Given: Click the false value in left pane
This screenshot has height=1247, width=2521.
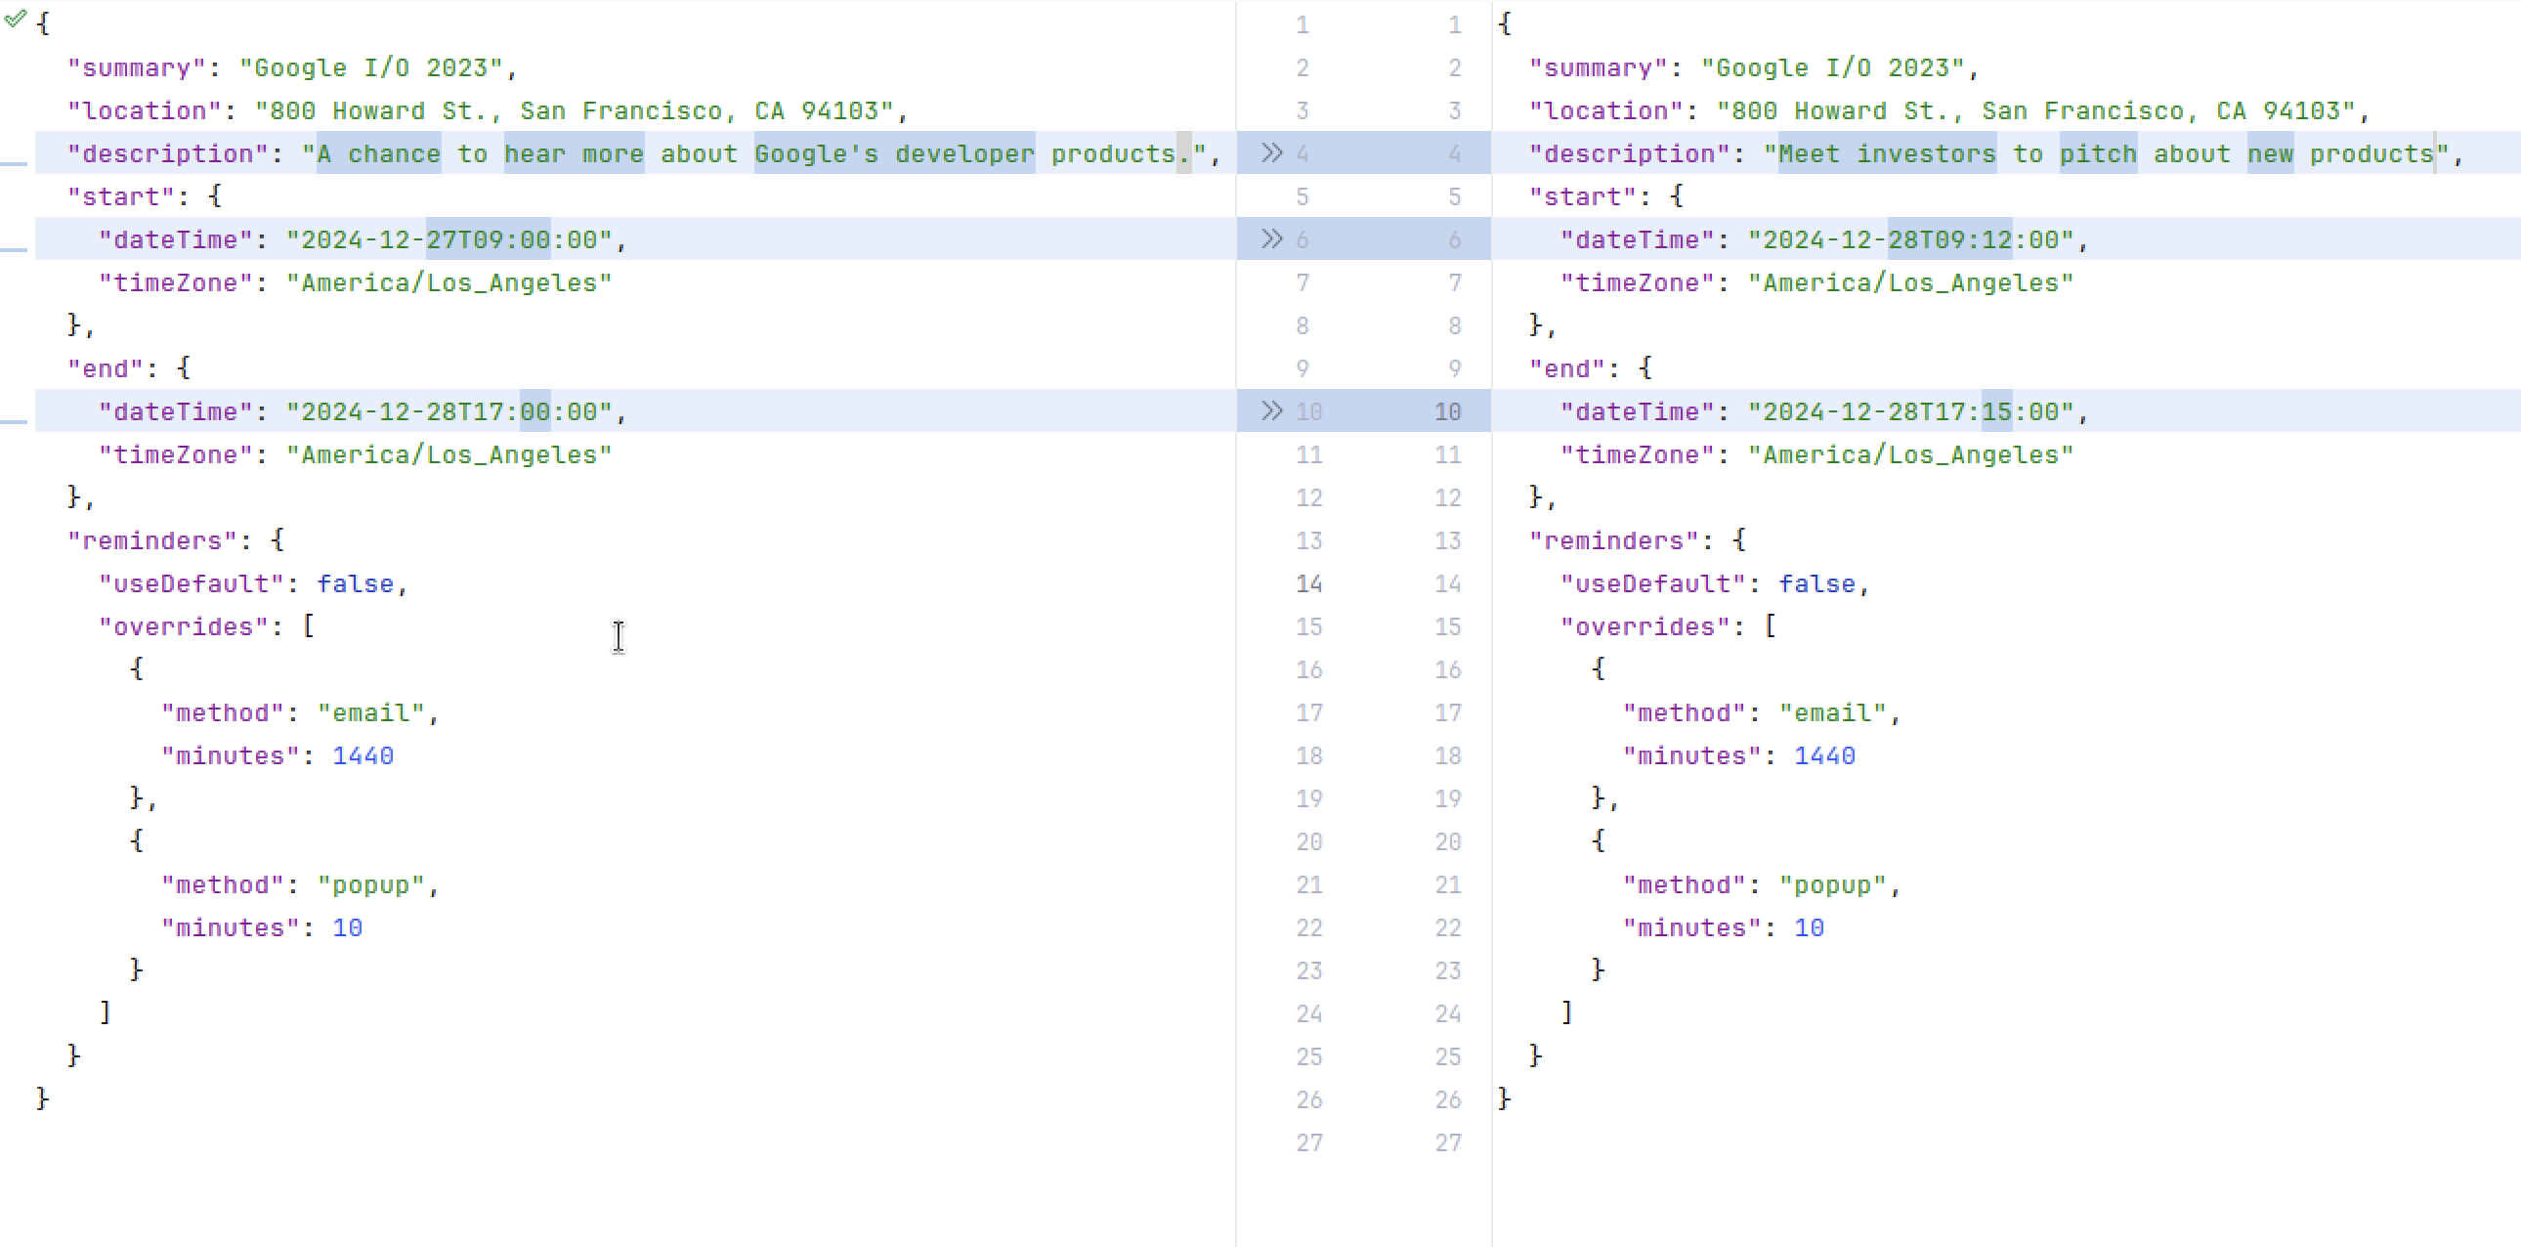Looking at the screenshot, I should coord(355,583).
